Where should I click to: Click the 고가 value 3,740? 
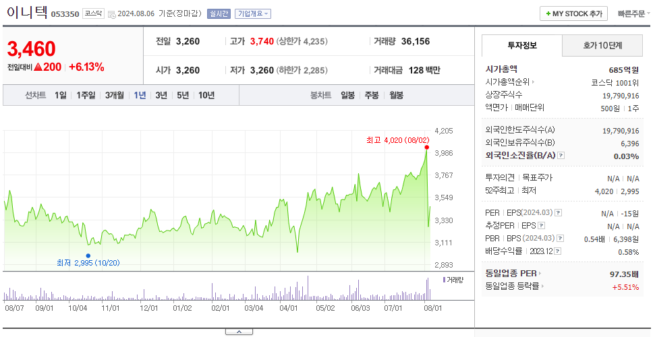click(x=262, y=42)
